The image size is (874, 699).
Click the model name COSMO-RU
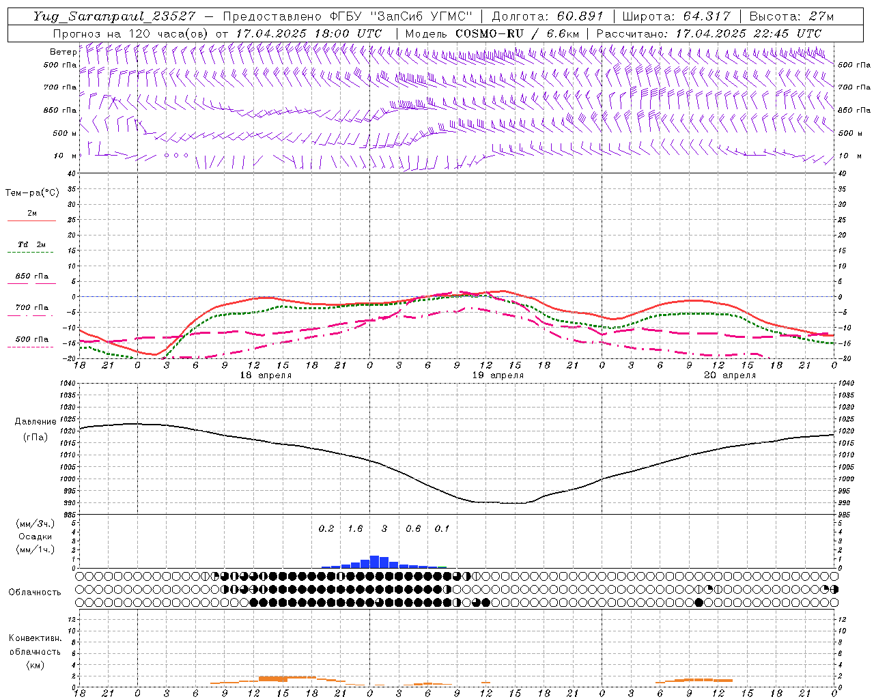point(484,33)
